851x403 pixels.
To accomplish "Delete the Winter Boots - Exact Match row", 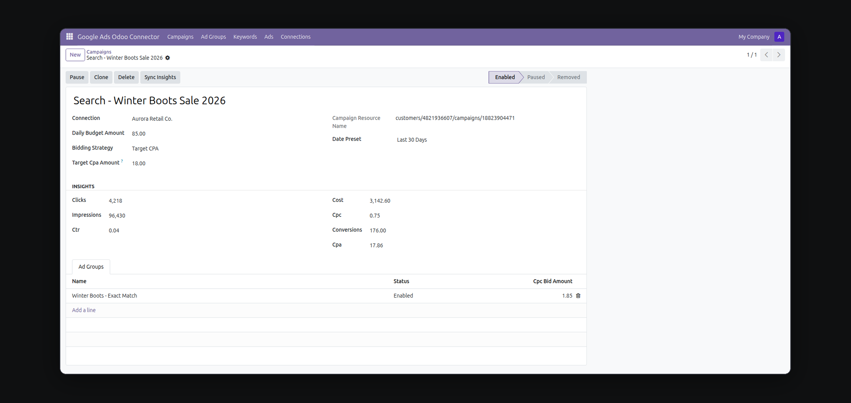I will (578, 296).
